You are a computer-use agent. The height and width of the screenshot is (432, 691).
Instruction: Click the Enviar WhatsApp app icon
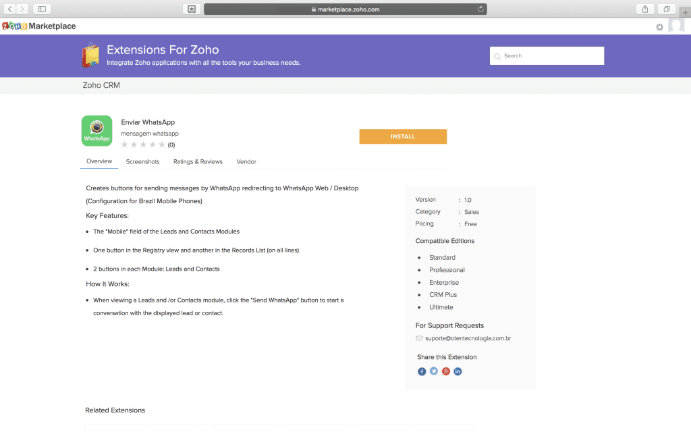pos(96,131)
